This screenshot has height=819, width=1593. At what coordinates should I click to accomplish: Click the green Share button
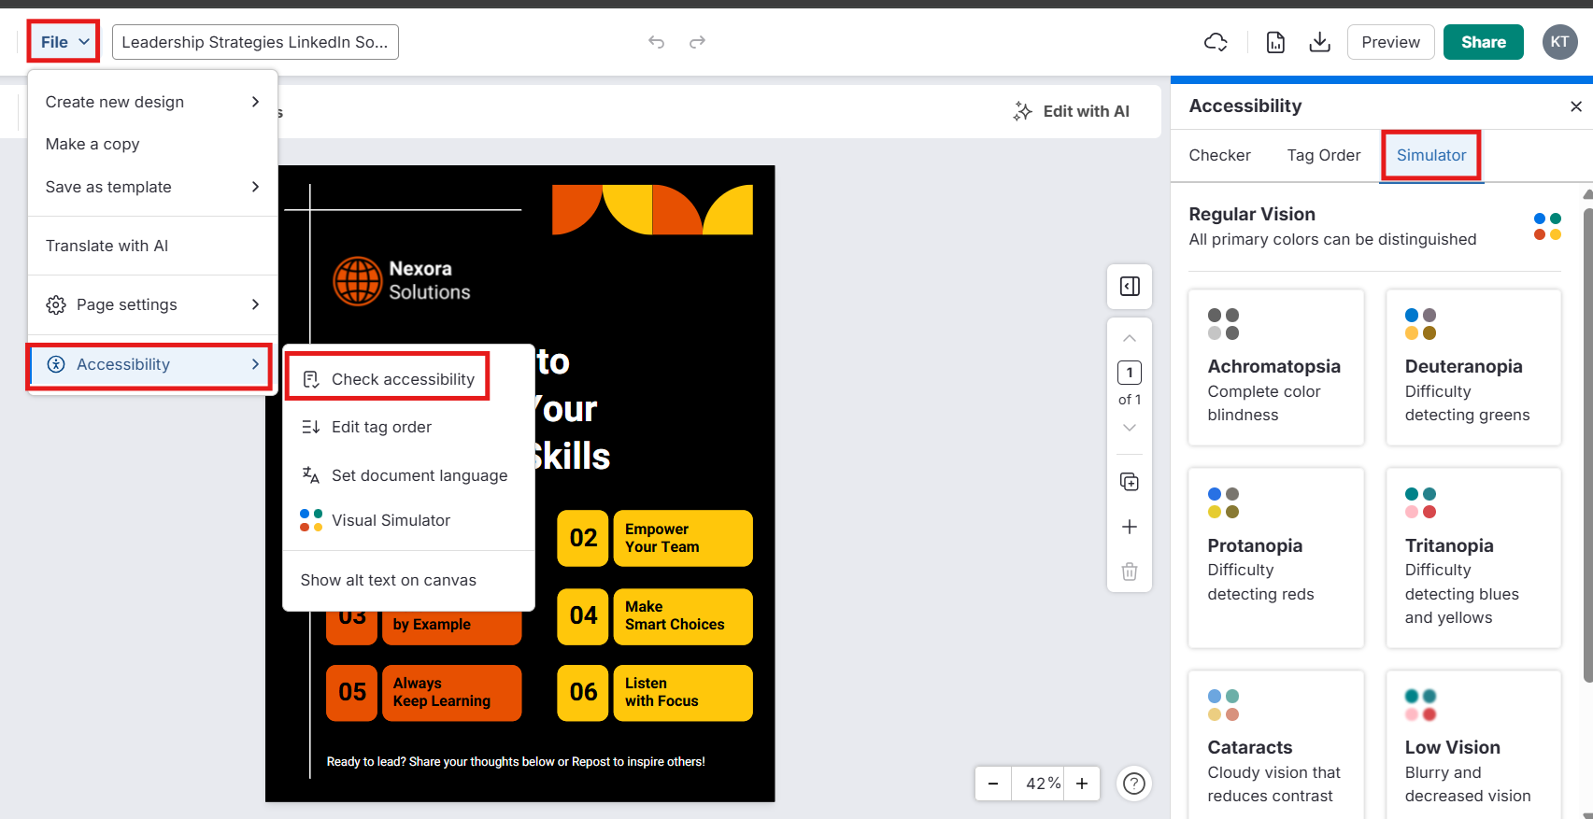tap(1483, 42)
